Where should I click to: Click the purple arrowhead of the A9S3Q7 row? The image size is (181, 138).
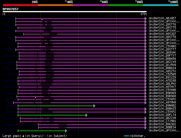[x=146, y=34]
